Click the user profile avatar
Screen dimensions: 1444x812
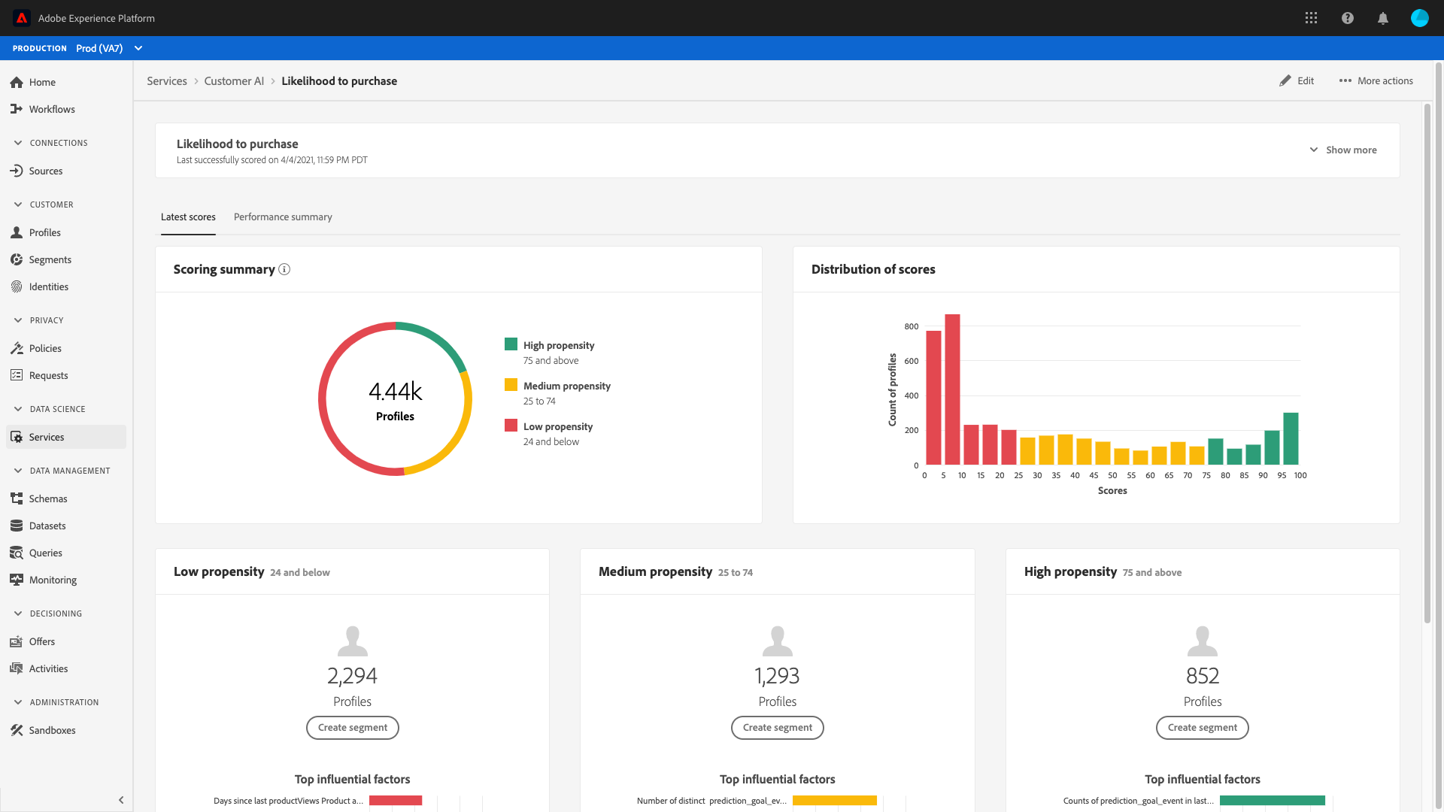click(1419, 18)
